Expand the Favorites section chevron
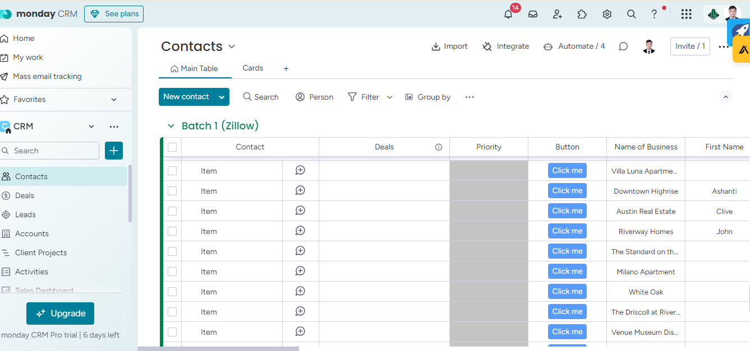The height and width of the screenshot is (351, 750). tap(114, 100)
